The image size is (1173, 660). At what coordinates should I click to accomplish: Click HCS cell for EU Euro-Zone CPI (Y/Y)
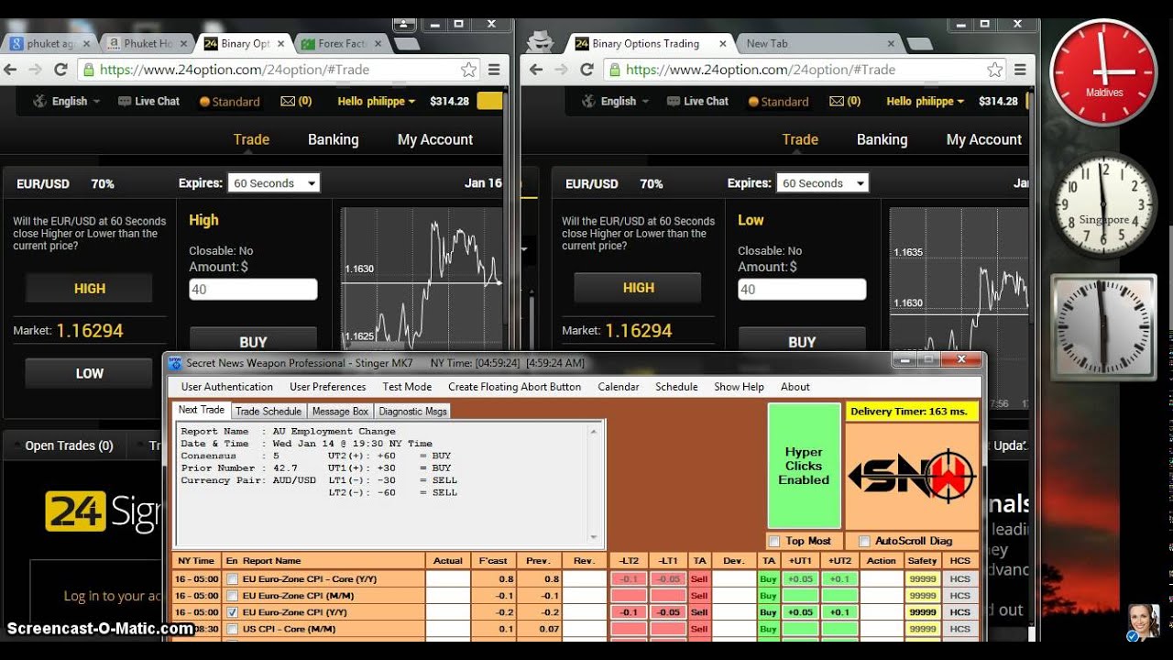point(959,612)
